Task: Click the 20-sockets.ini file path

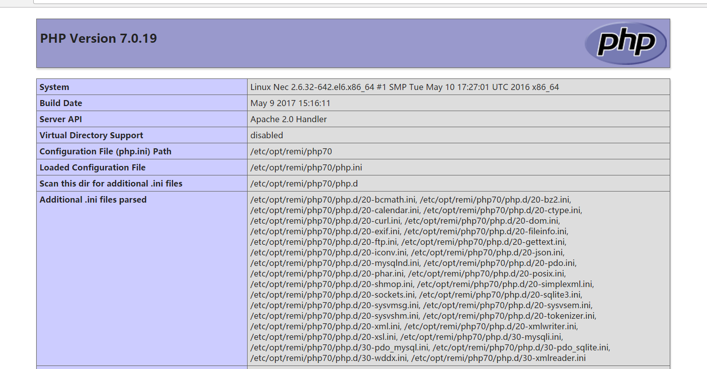Action: pos(333,295)
